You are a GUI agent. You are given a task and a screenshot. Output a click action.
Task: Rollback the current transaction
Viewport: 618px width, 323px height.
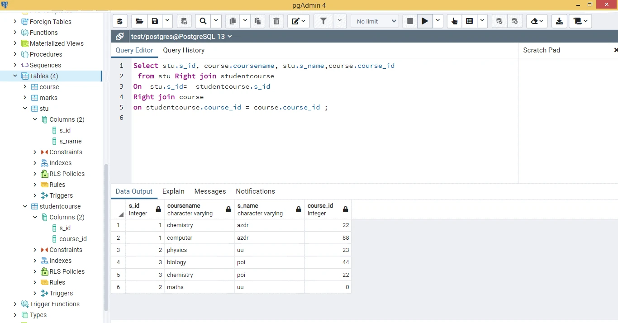point(515,21)
